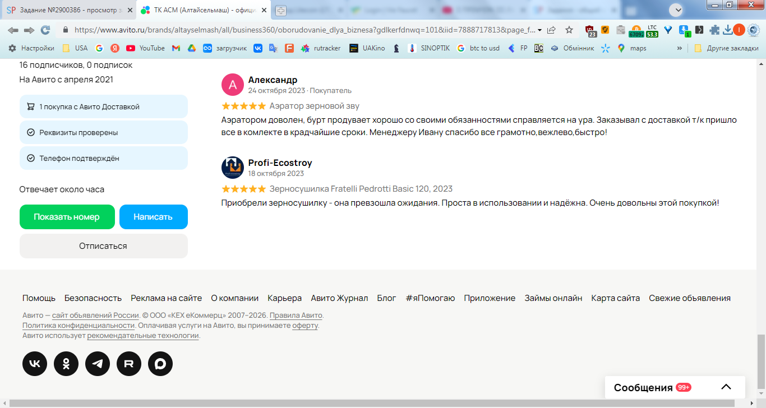Click the site lock icon in address bar

coord(66,30)
